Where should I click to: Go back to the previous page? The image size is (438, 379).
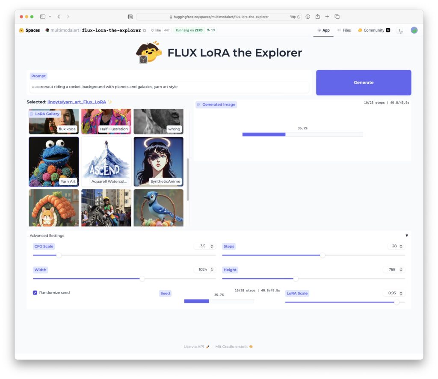point(59,17)
